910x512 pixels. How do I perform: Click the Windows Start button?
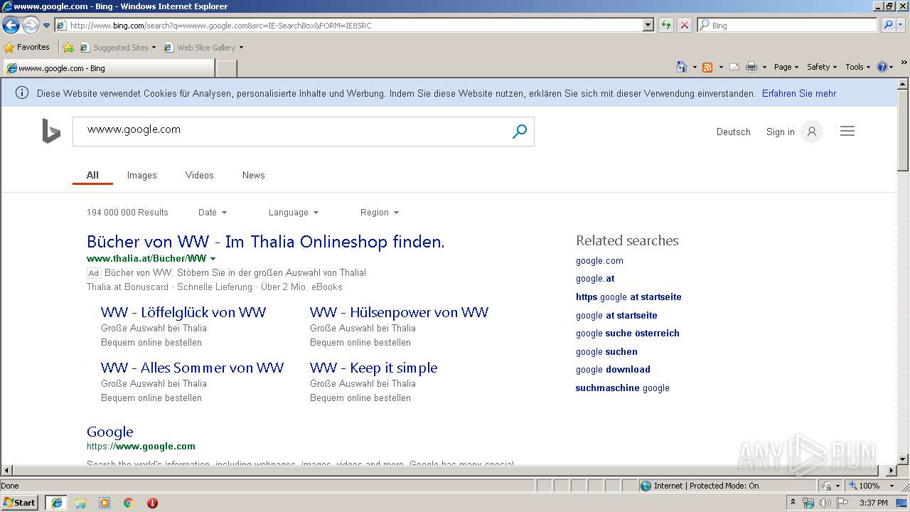click(20, 502)
